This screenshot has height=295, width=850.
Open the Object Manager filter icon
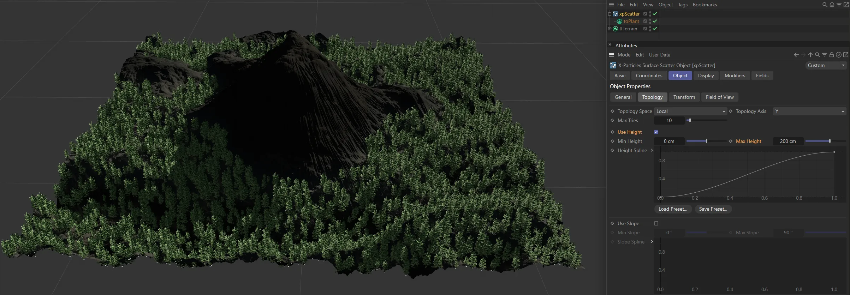pyautogui.click(x=839, y=5)
